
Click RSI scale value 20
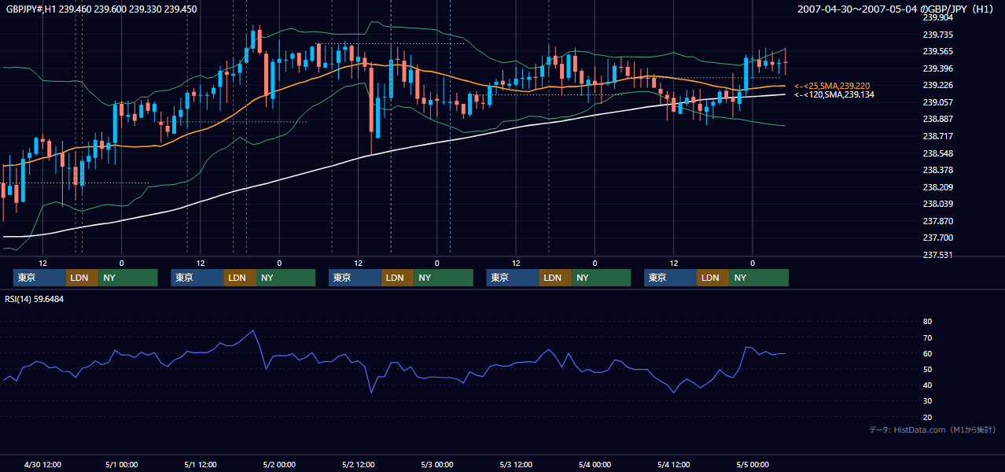[927, 417]
